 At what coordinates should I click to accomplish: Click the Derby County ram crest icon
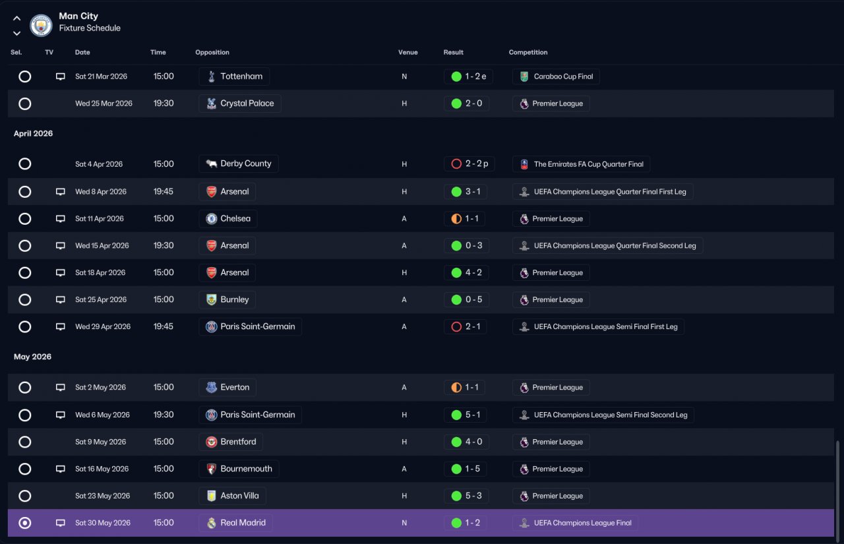(211, 164)
